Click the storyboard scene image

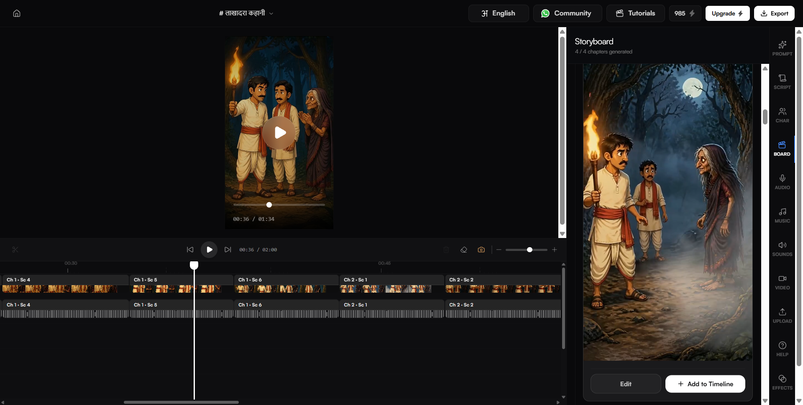[x=668, y=212]
